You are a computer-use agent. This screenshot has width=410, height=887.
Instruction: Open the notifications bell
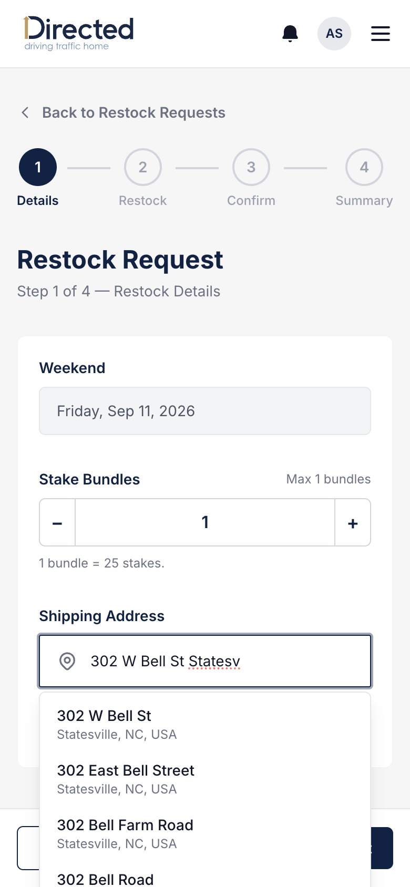coord(290,34)
